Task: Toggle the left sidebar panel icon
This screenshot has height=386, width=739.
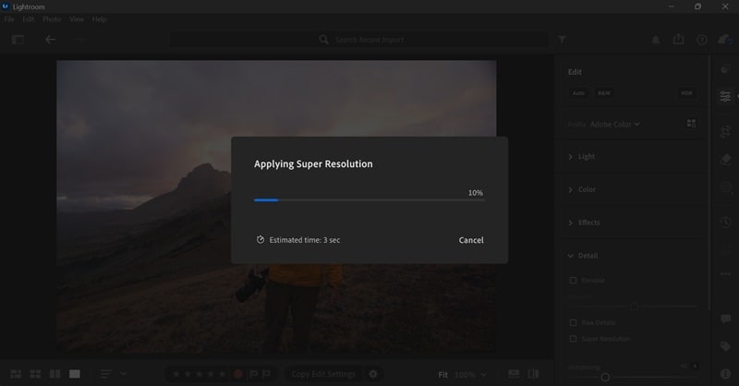Action: point(18,40)
